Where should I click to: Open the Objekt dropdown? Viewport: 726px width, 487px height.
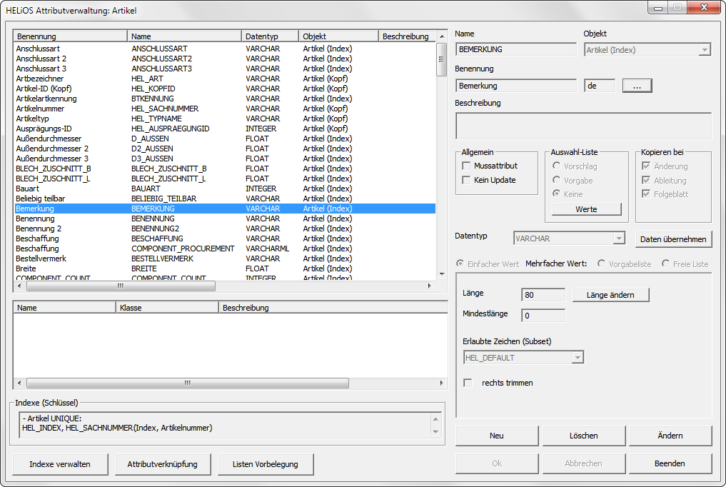click(705, 50)
